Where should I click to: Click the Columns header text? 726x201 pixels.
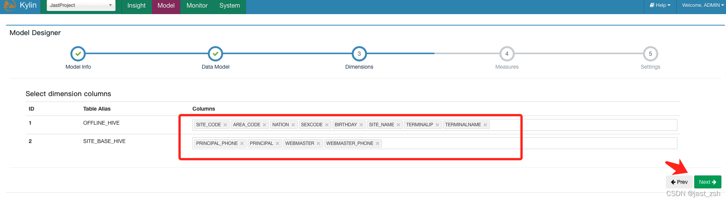(204, 109)
